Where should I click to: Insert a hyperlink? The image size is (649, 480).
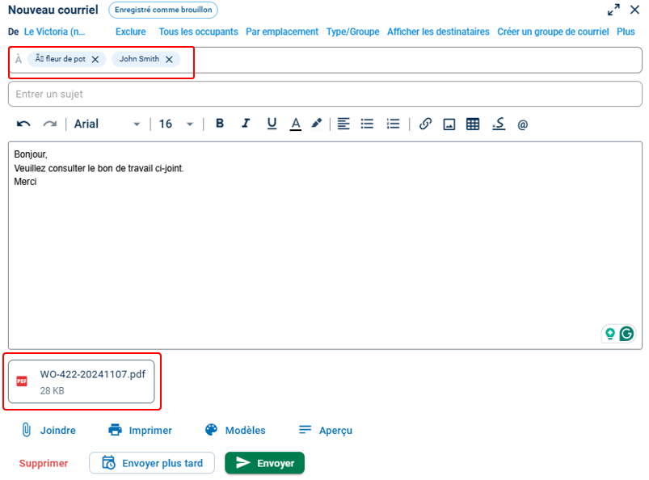pos(425,124)
